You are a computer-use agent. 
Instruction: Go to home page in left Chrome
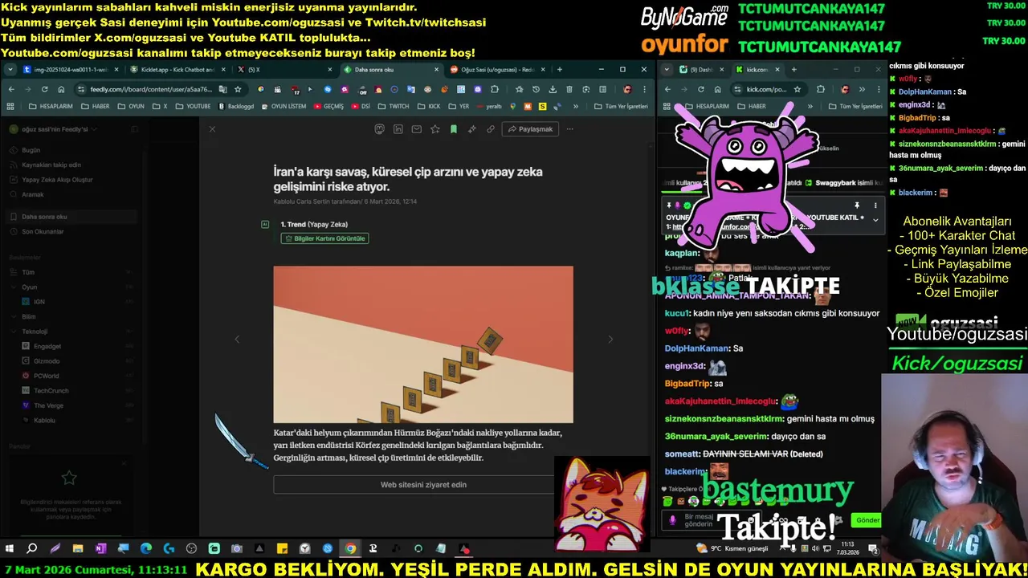[x=62, y=89]
